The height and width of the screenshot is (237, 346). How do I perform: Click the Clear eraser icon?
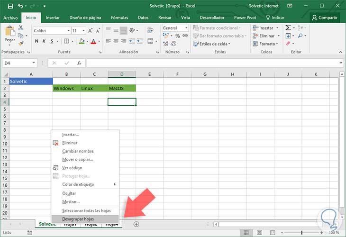click(x=288, y=44)
